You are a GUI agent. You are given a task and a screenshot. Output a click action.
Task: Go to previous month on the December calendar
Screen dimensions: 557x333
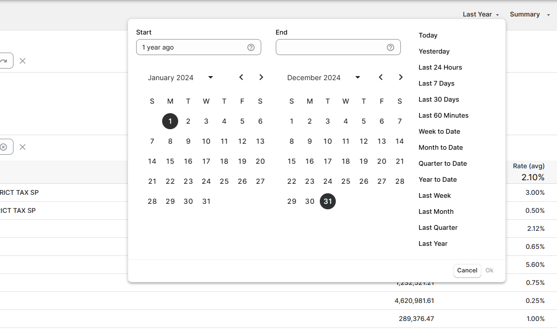click(x=381, y=77)
